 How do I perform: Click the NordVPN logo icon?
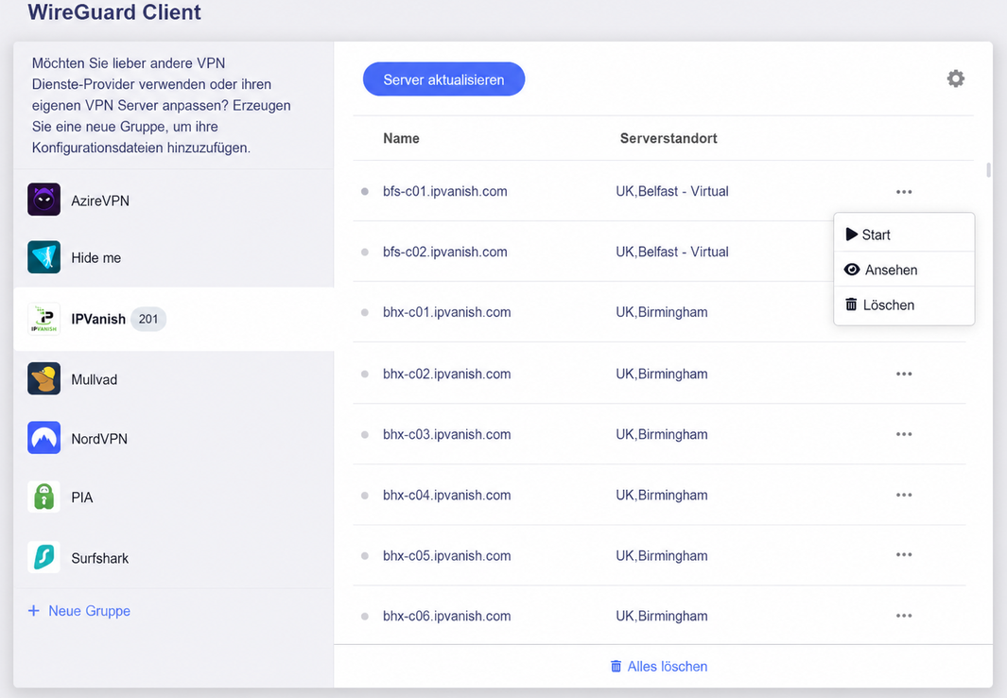click(x=43, y=437)
